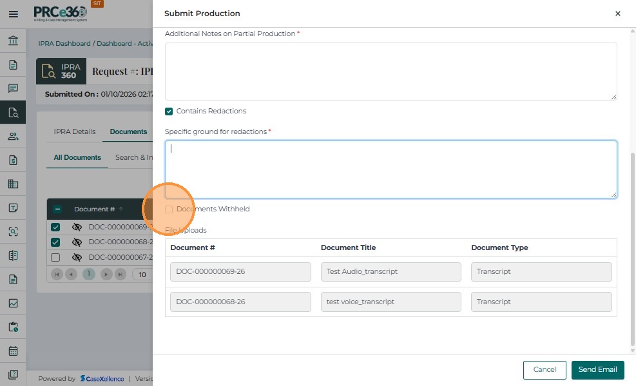Open the building grid sidebar icon
The width and height of the screenshot is (636, 386).
tap(13, 184)
